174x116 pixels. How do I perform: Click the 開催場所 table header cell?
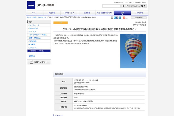click(x=64, y=88)
